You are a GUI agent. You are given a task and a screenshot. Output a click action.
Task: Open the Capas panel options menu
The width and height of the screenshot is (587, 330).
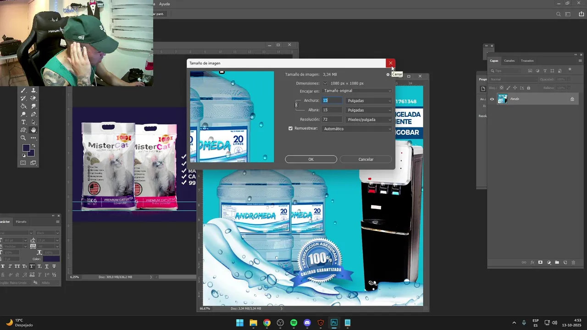(x=580, y=60)
